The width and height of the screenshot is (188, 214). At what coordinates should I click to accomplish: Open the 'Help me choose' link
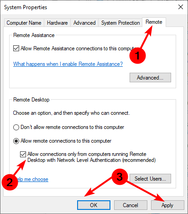33,179
